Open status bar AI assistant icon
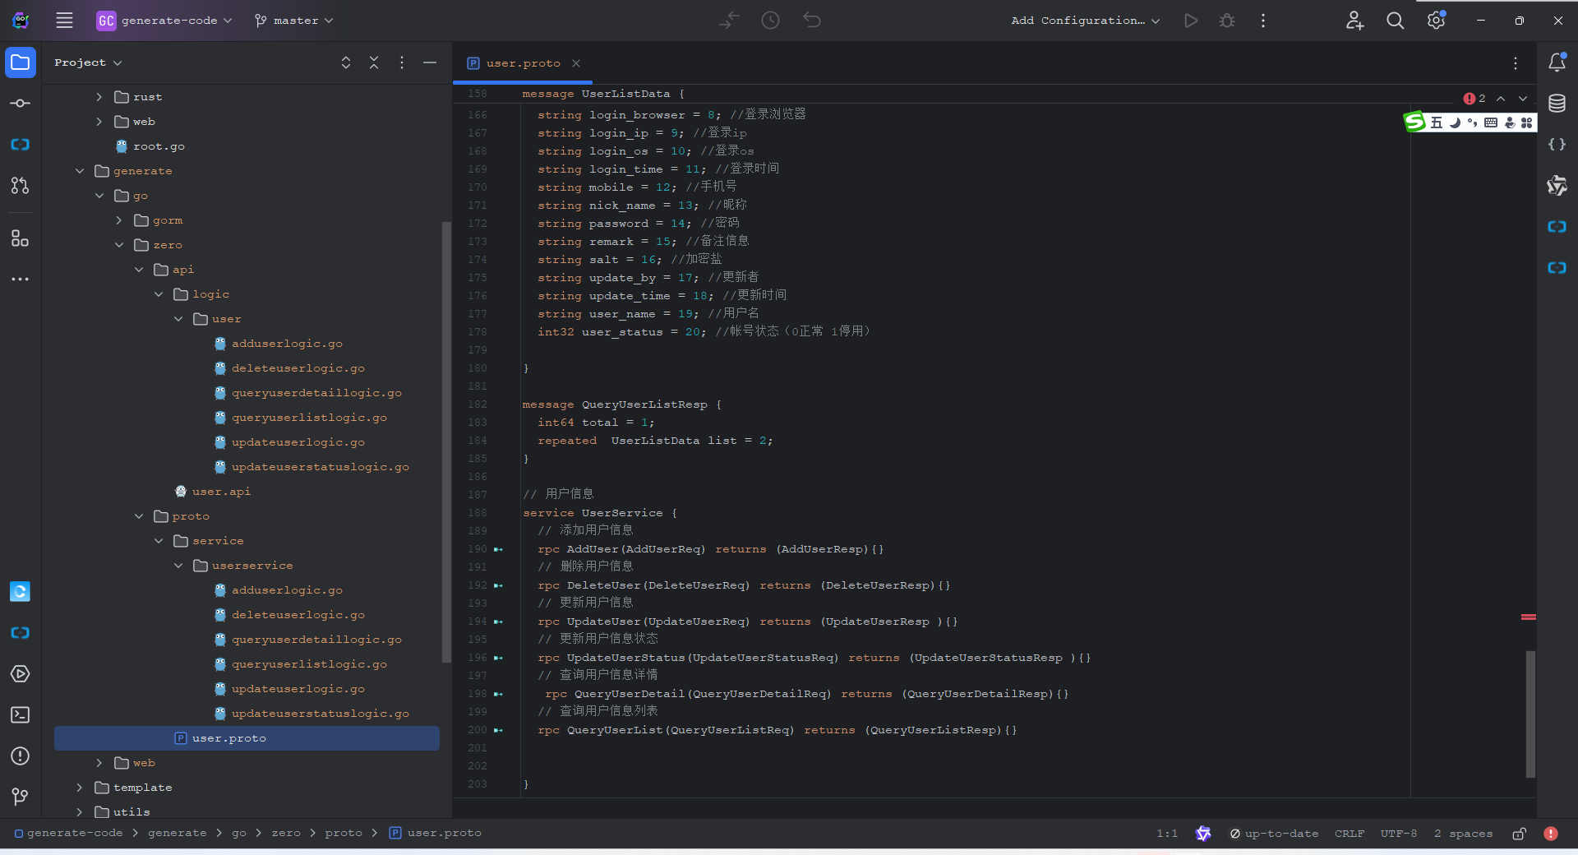Viewport: 1578px width, 855px height. 1203,834
